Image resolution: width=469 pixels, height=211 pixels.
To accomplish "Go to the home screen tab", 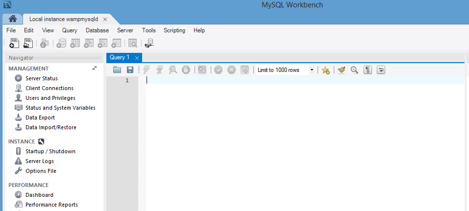I will click(x=13, y=19).
